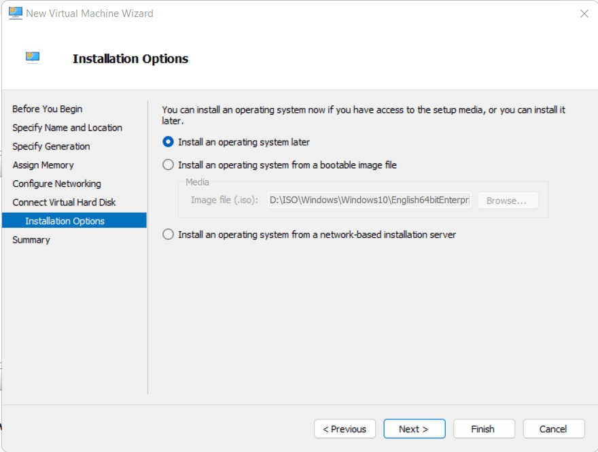Go to the "Before You Begin" step

(x=47, y=109)
